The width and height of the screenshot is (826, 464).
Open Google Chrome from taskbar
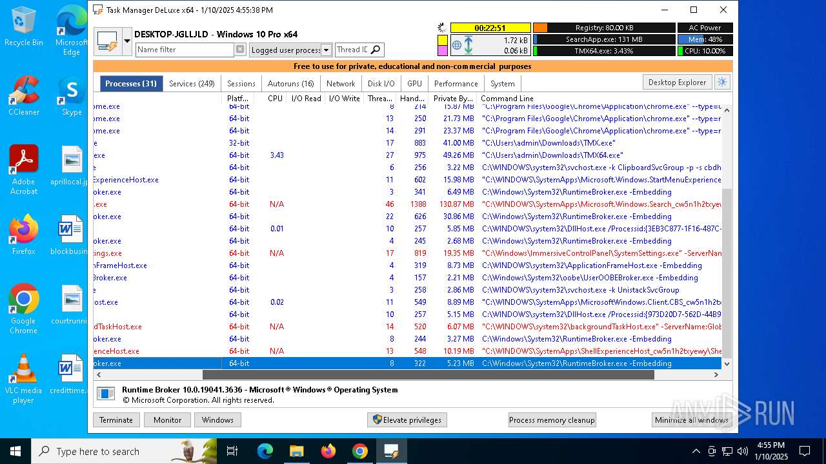(360, 451)
